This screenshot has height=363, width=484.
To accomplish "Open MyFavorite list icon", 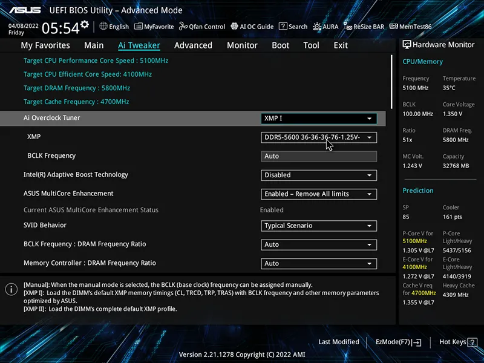I will point(139,27).
